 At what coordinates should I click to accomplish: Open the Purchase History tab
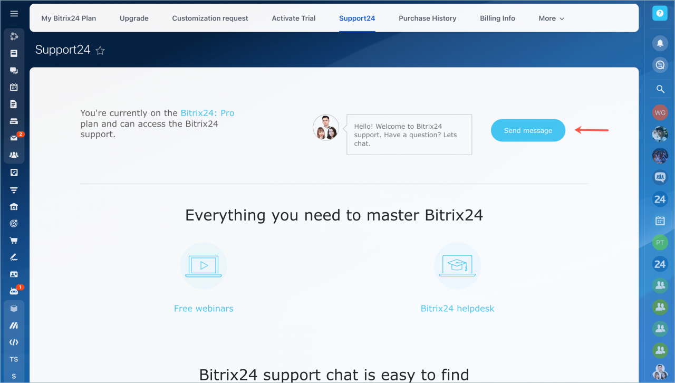click(x=427, y=18)
